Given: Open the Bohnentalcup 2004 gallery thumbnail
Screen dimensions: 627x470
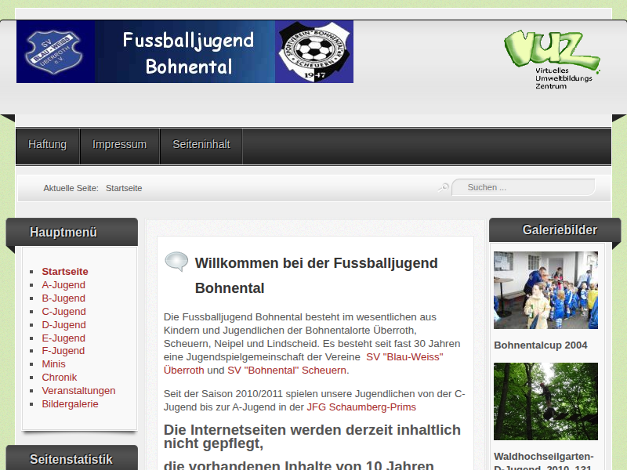Looking at the screenshot, I should pyautogui.click(x=545, y=290).
